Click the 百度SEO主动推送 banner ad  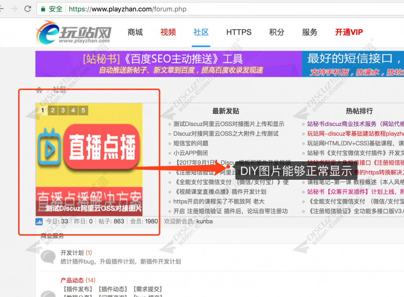pyautogui.click(x=168, y=64)
